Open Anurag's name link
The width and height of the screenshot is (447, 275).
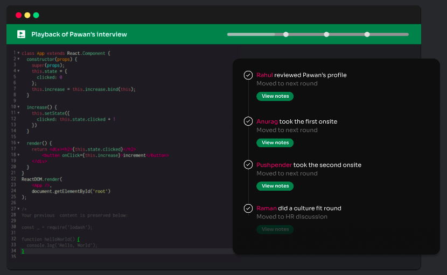tap(267, 121)
